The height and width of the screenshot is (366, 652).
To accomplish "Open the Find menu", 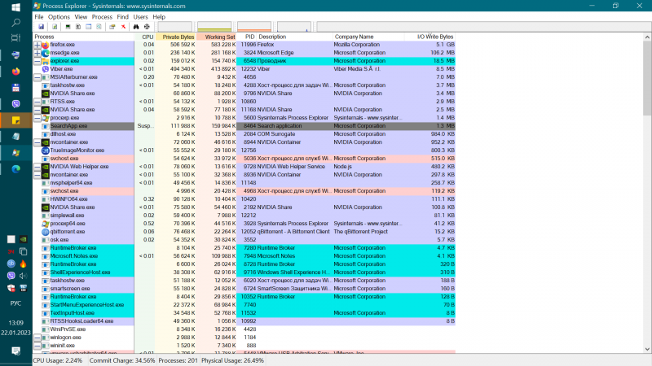I will coord(123,17).
